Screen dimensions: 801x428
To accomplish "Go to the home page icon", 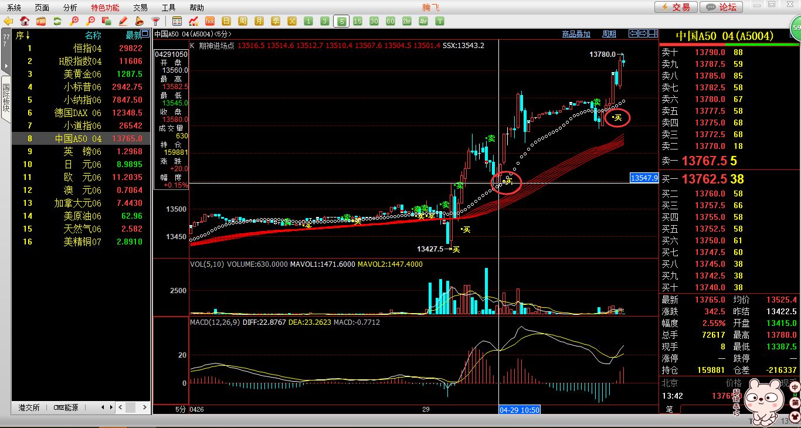I will point(25,21).
